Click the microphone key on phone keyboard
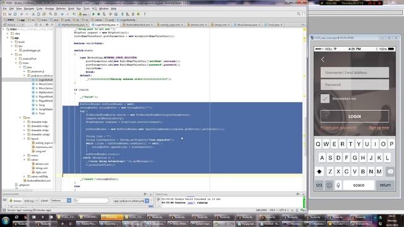The image size is (404, 227). [x=338, y=185]
